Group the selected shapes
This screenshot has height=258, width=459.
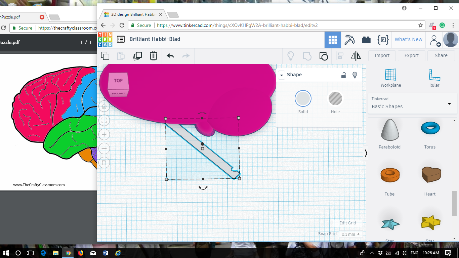tap(307, 56)
